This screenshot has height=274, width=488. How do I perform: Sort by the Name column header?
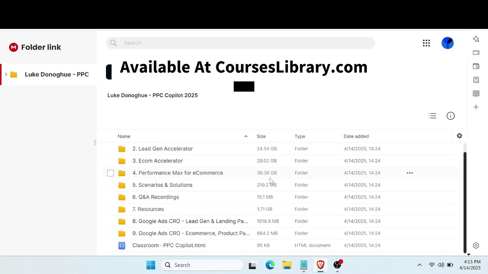coord(124,136)
